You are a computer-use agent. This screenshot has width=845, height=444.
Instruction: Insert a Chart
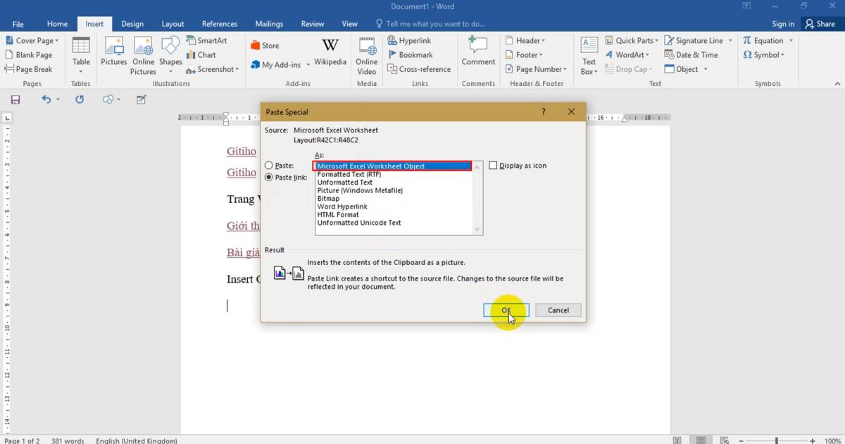pos(204,54)
